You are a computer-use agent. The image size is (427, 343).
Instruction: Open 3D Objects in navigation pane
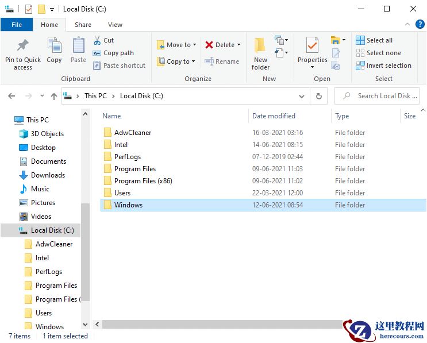pyautogui.click(x=41, y=134)
